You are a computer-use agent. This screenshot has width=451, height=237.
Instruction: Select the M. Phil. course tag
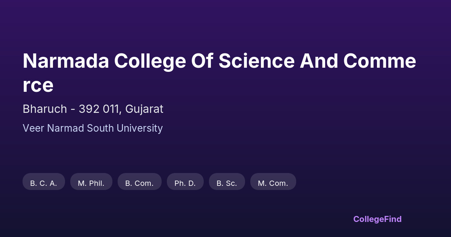pyautogui.click(x=91, y=183)
